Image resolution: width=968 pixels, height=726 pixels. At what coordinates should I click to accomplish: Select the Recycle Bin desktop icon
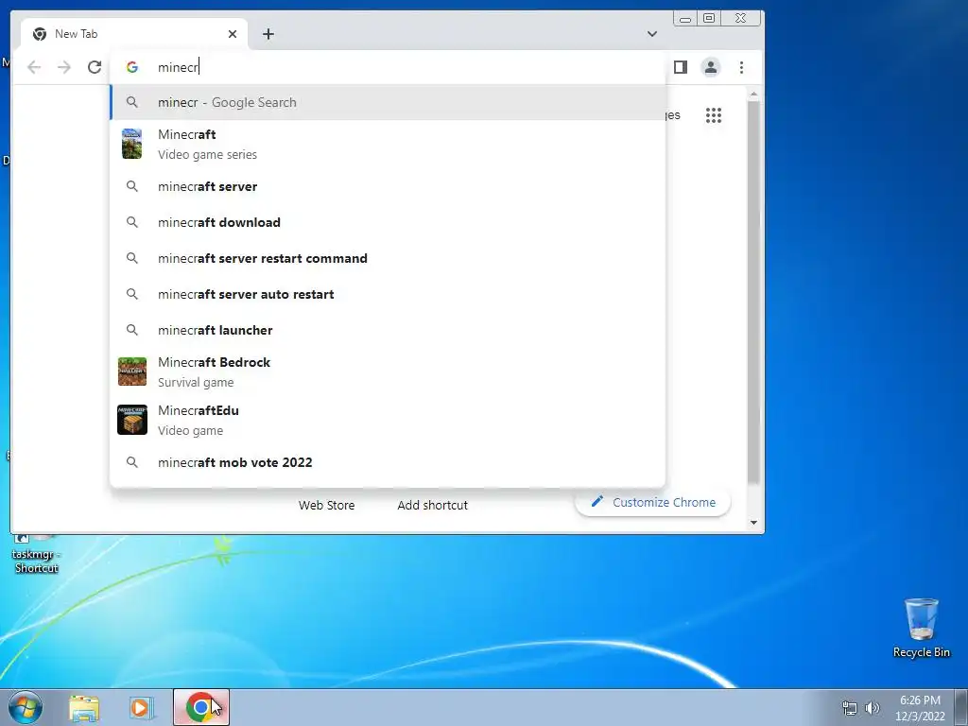(922, 628)
